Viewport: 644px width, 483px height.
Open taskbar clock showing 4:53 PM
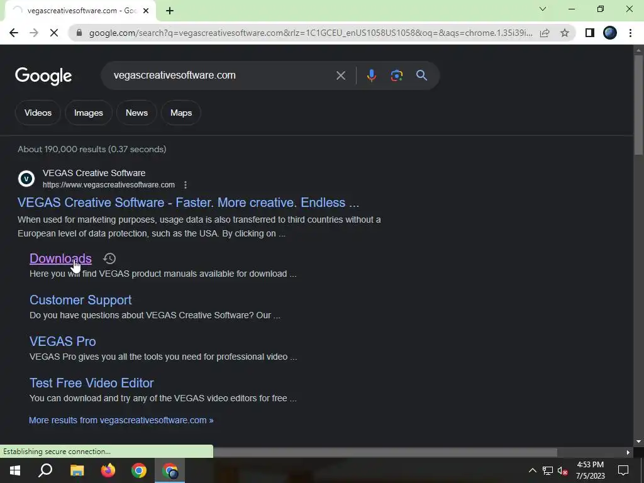click(x=590, y=470)
